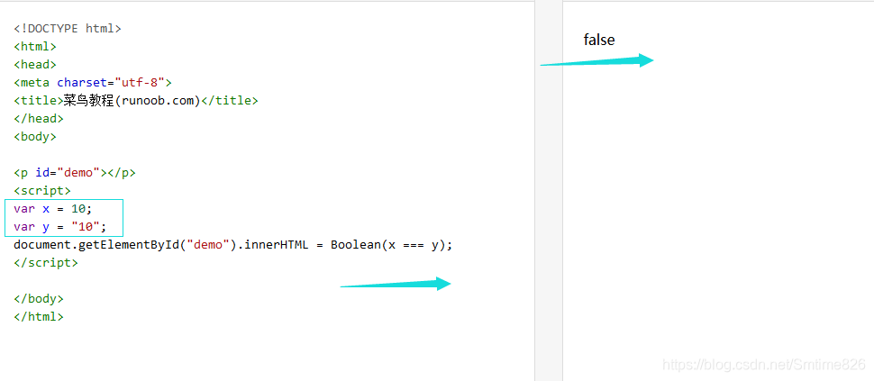The height and width of the screenshot is (381, 874).
Task: Click the closing </html> tag line
Action: [39, 317]
